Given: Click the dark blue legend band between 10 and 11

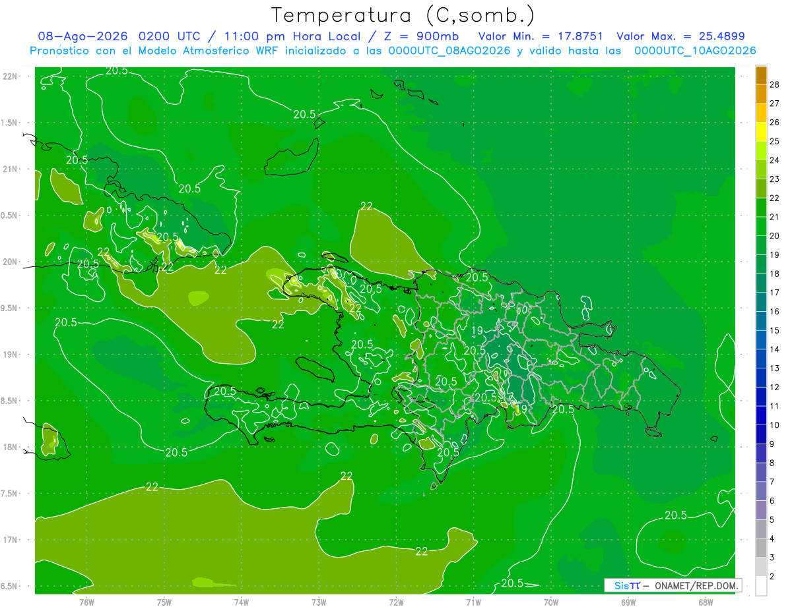Looking at the screenshot, I should pyautogui.click(x=761, y=415).
